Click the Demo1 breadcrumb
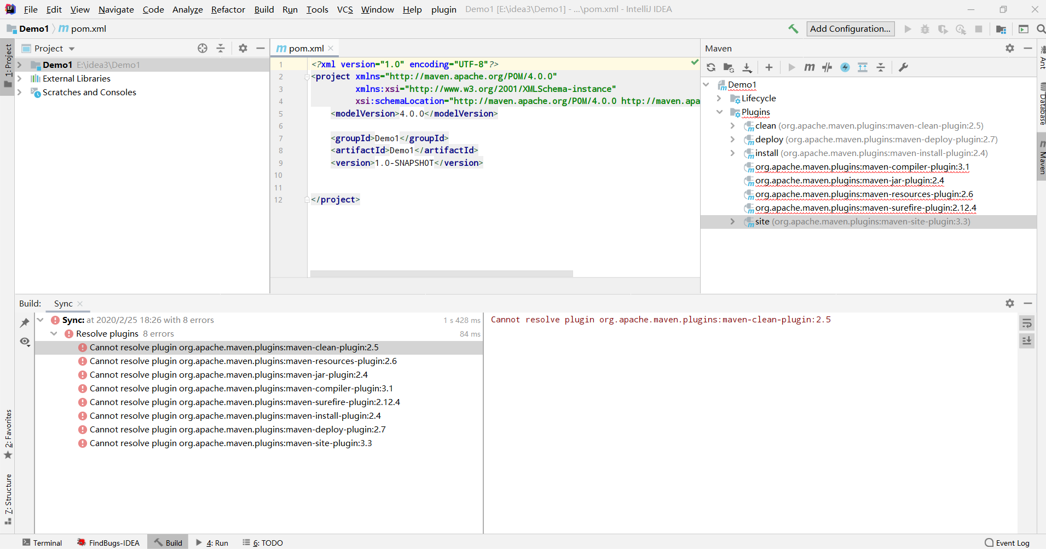Screen dimensions: 1046x549 28,29
